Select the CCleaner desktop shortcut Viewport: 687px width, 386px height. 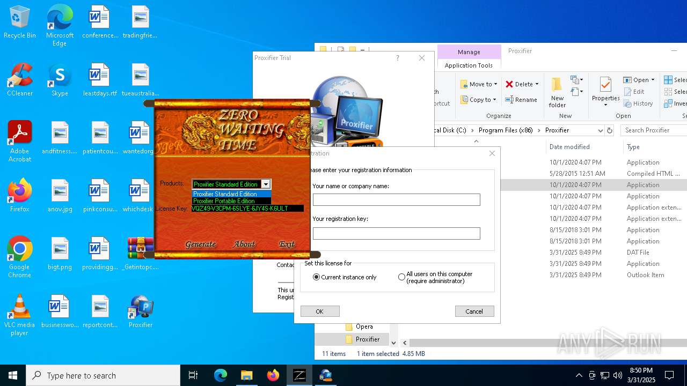[20, 80]
